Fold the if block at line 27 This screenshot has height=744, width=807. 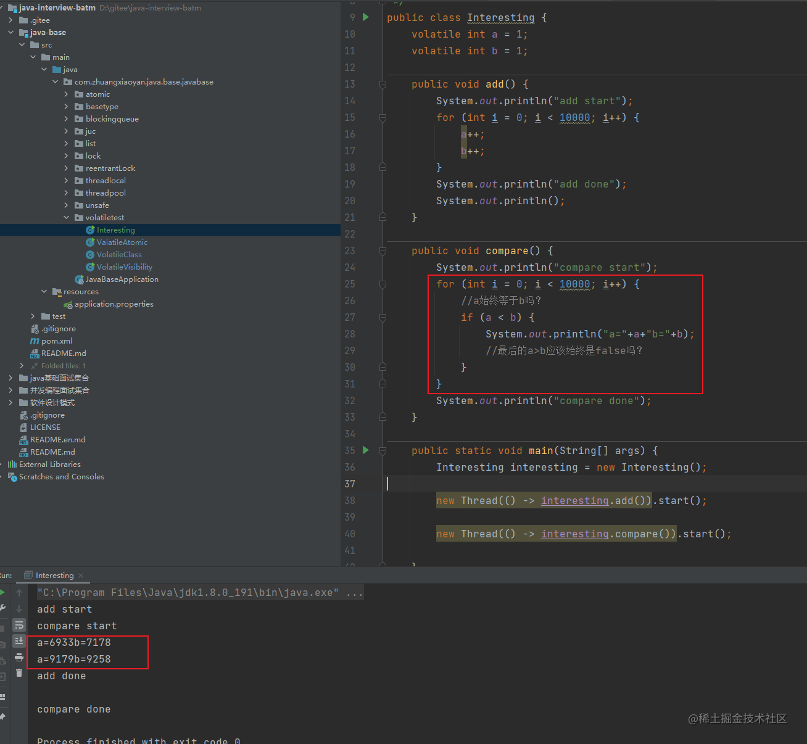click(383, 318)
